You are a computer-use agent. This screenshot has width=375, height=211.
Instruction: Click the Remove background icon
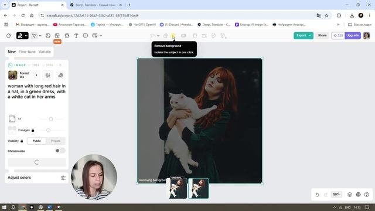click(x=173, y=36)
